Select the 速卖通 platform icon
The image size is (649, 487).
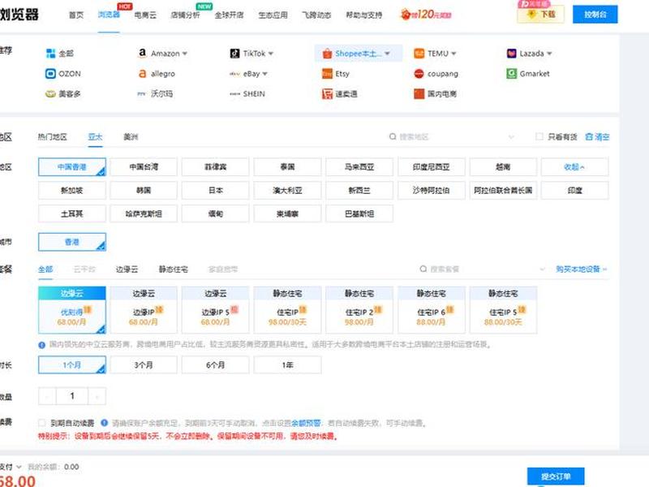click(x=327, y=94)
